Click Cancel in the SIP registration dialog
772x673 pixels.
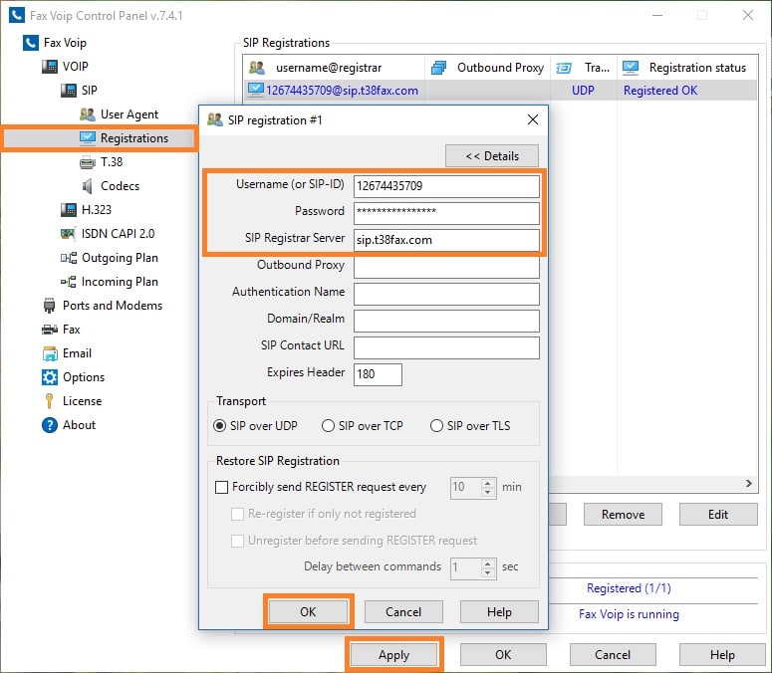tap(403, 612)
